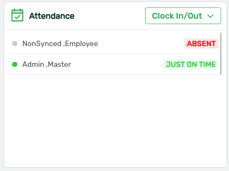Click the Attendance calendar checkmark icon
This screenshot has width=229, height=171.
(17, 15)
